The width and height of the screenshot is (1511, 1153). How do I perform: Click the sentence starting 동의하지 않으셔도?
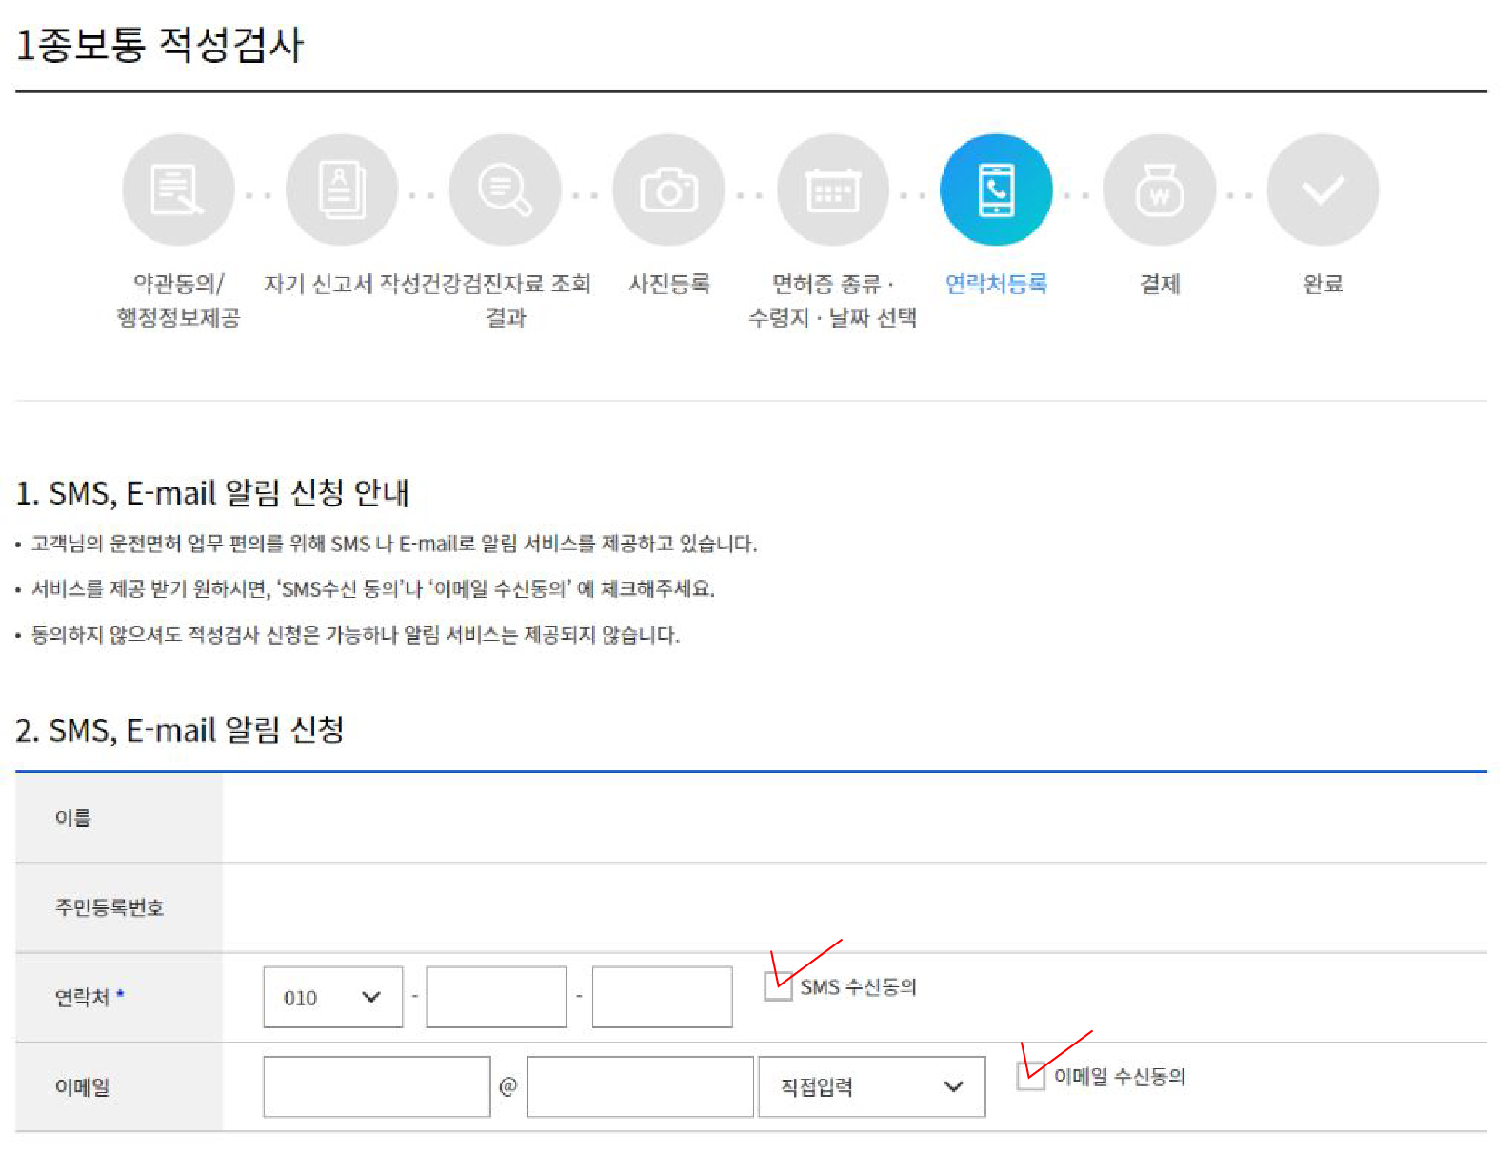coord(355,635)
